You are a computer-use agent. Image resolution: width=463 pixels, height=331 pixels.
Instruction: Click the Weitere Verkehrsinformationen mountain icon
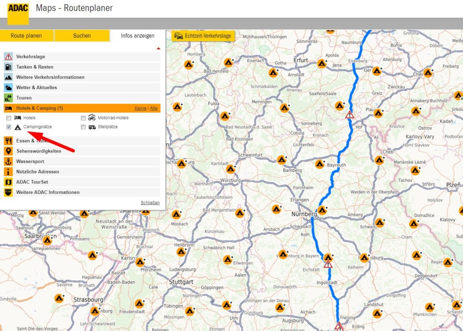(x=8, y=77)
